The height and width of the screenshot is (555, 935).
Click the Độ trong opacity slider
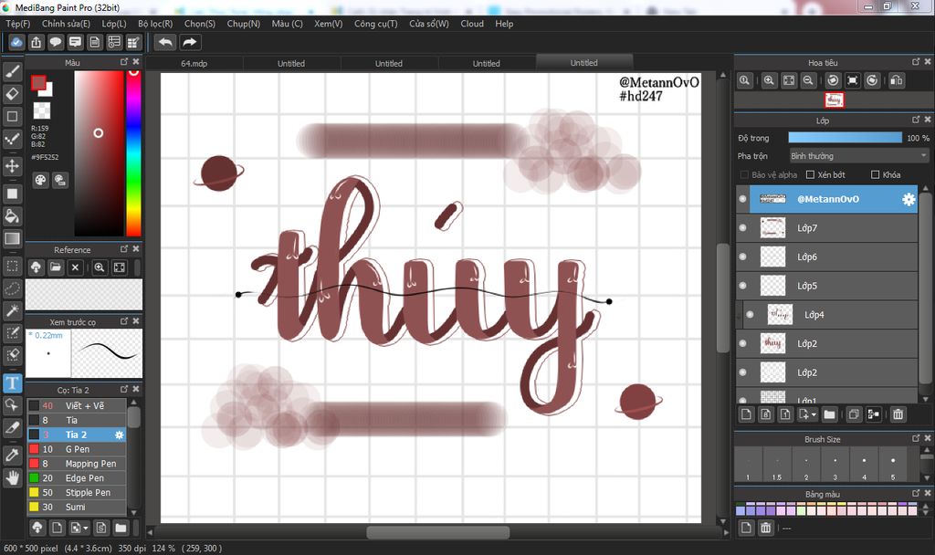coord(845,138)
